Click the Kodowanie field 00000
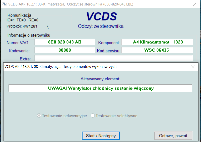Image resolution: width=201 pixels, height=142 pixels. [65, 50]
